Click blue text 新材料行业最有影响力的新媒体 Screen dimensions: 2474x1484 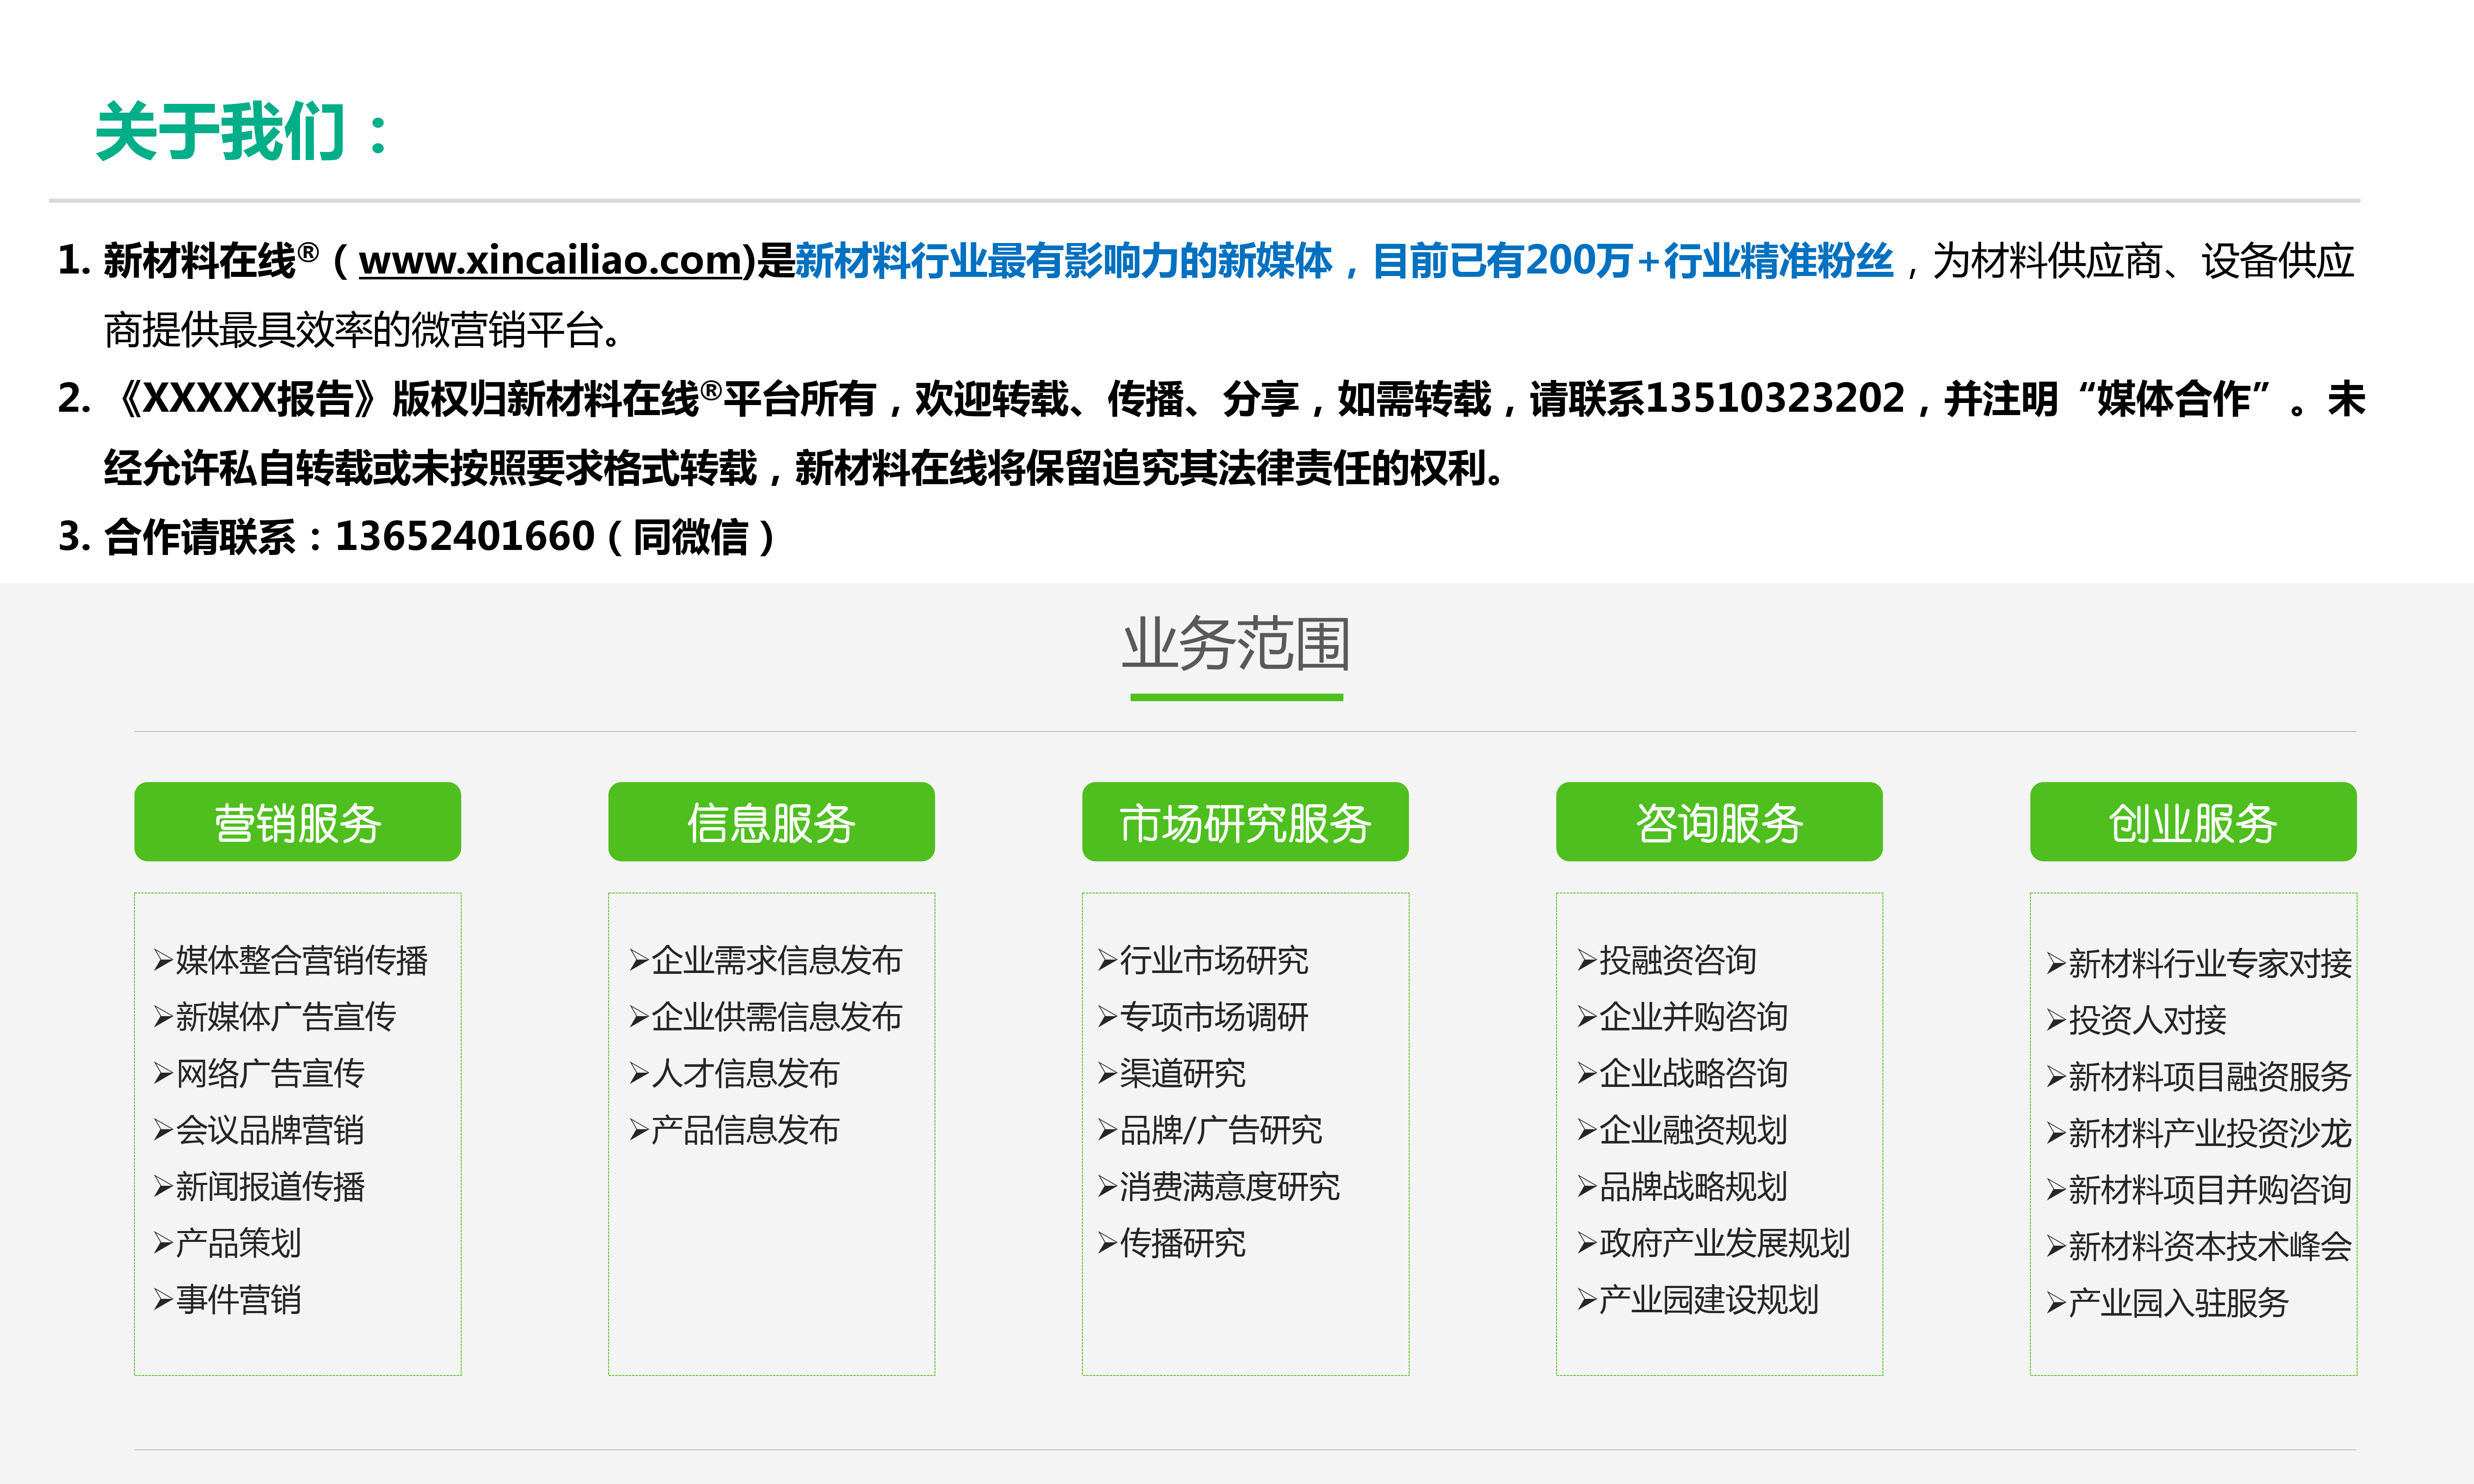pyautogui.click(x=1064, y=261)
